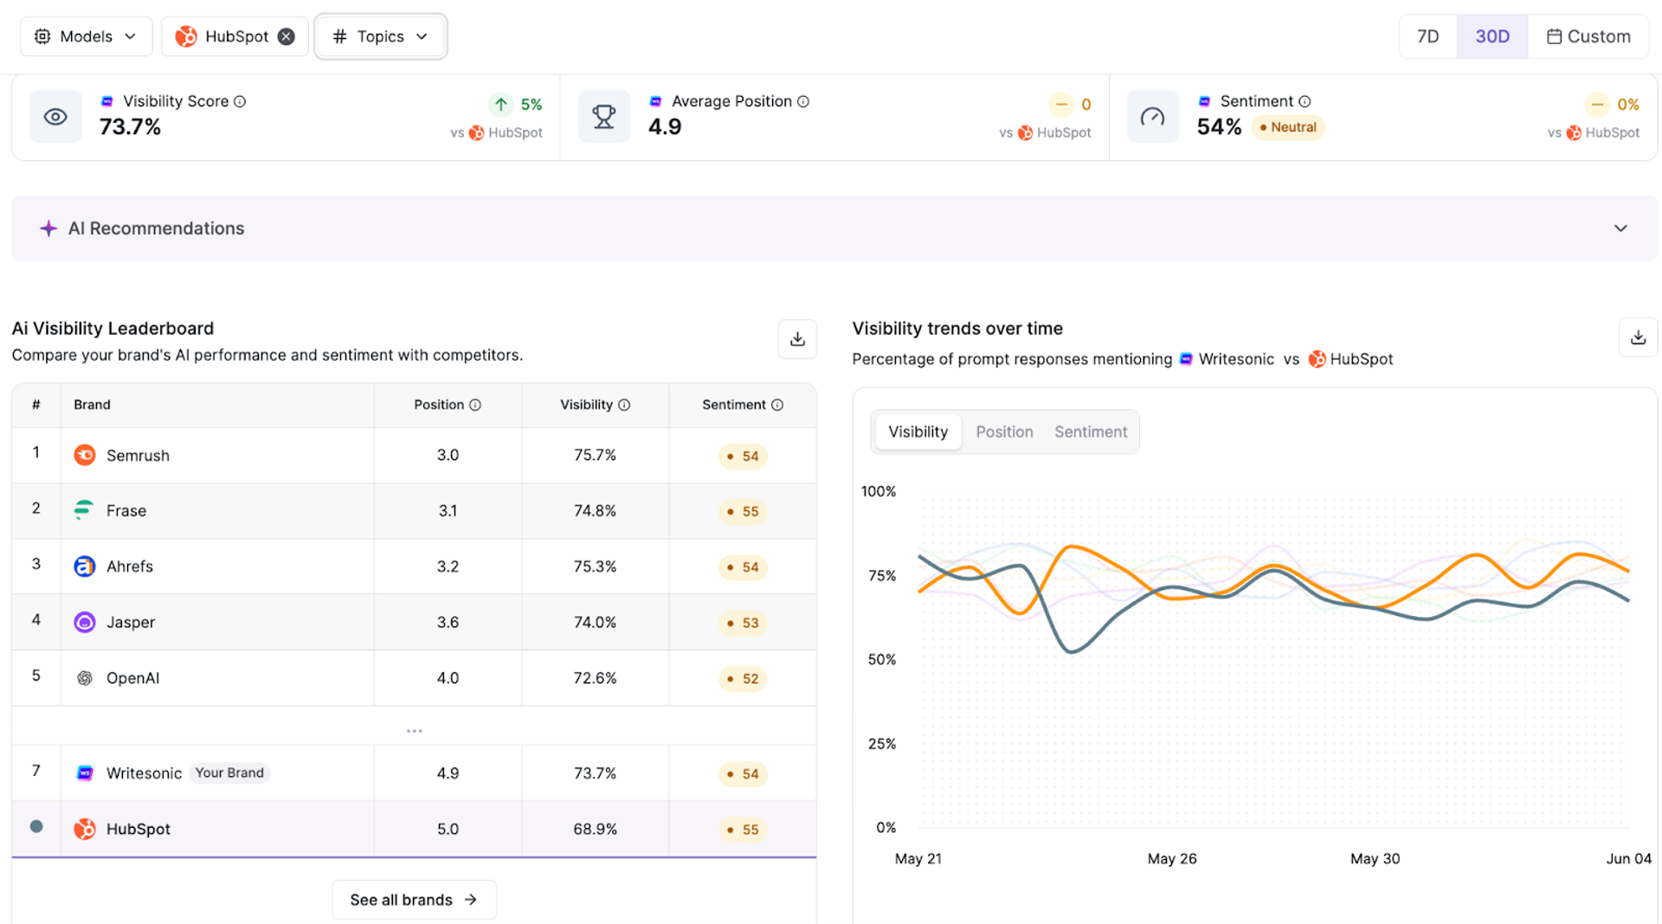
Task: Click the Writesonic logo in leaderboard
Action: pyautogui.click(x=85, y=773)
